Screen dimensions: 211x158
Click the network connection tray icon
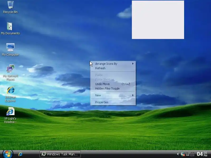[x=192, y=154]
